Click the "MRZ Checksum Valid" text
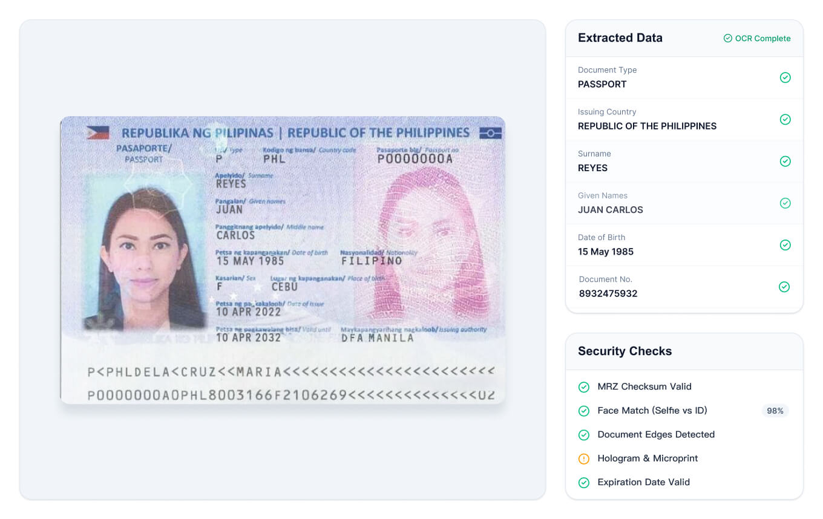823x519 pixels. [x=644, y=387]
